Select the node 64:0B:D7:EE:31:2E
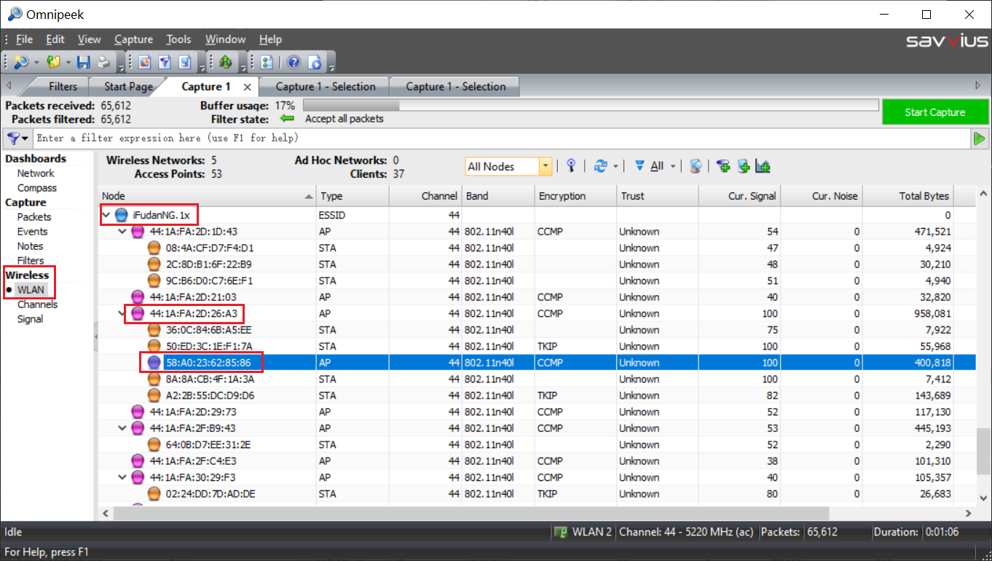The image size is (992, 561). click(x=208, y=444)
